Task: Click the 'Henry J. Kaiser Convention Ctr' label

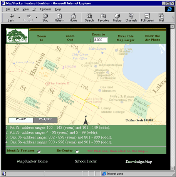Action: click(x=122, y=98)
